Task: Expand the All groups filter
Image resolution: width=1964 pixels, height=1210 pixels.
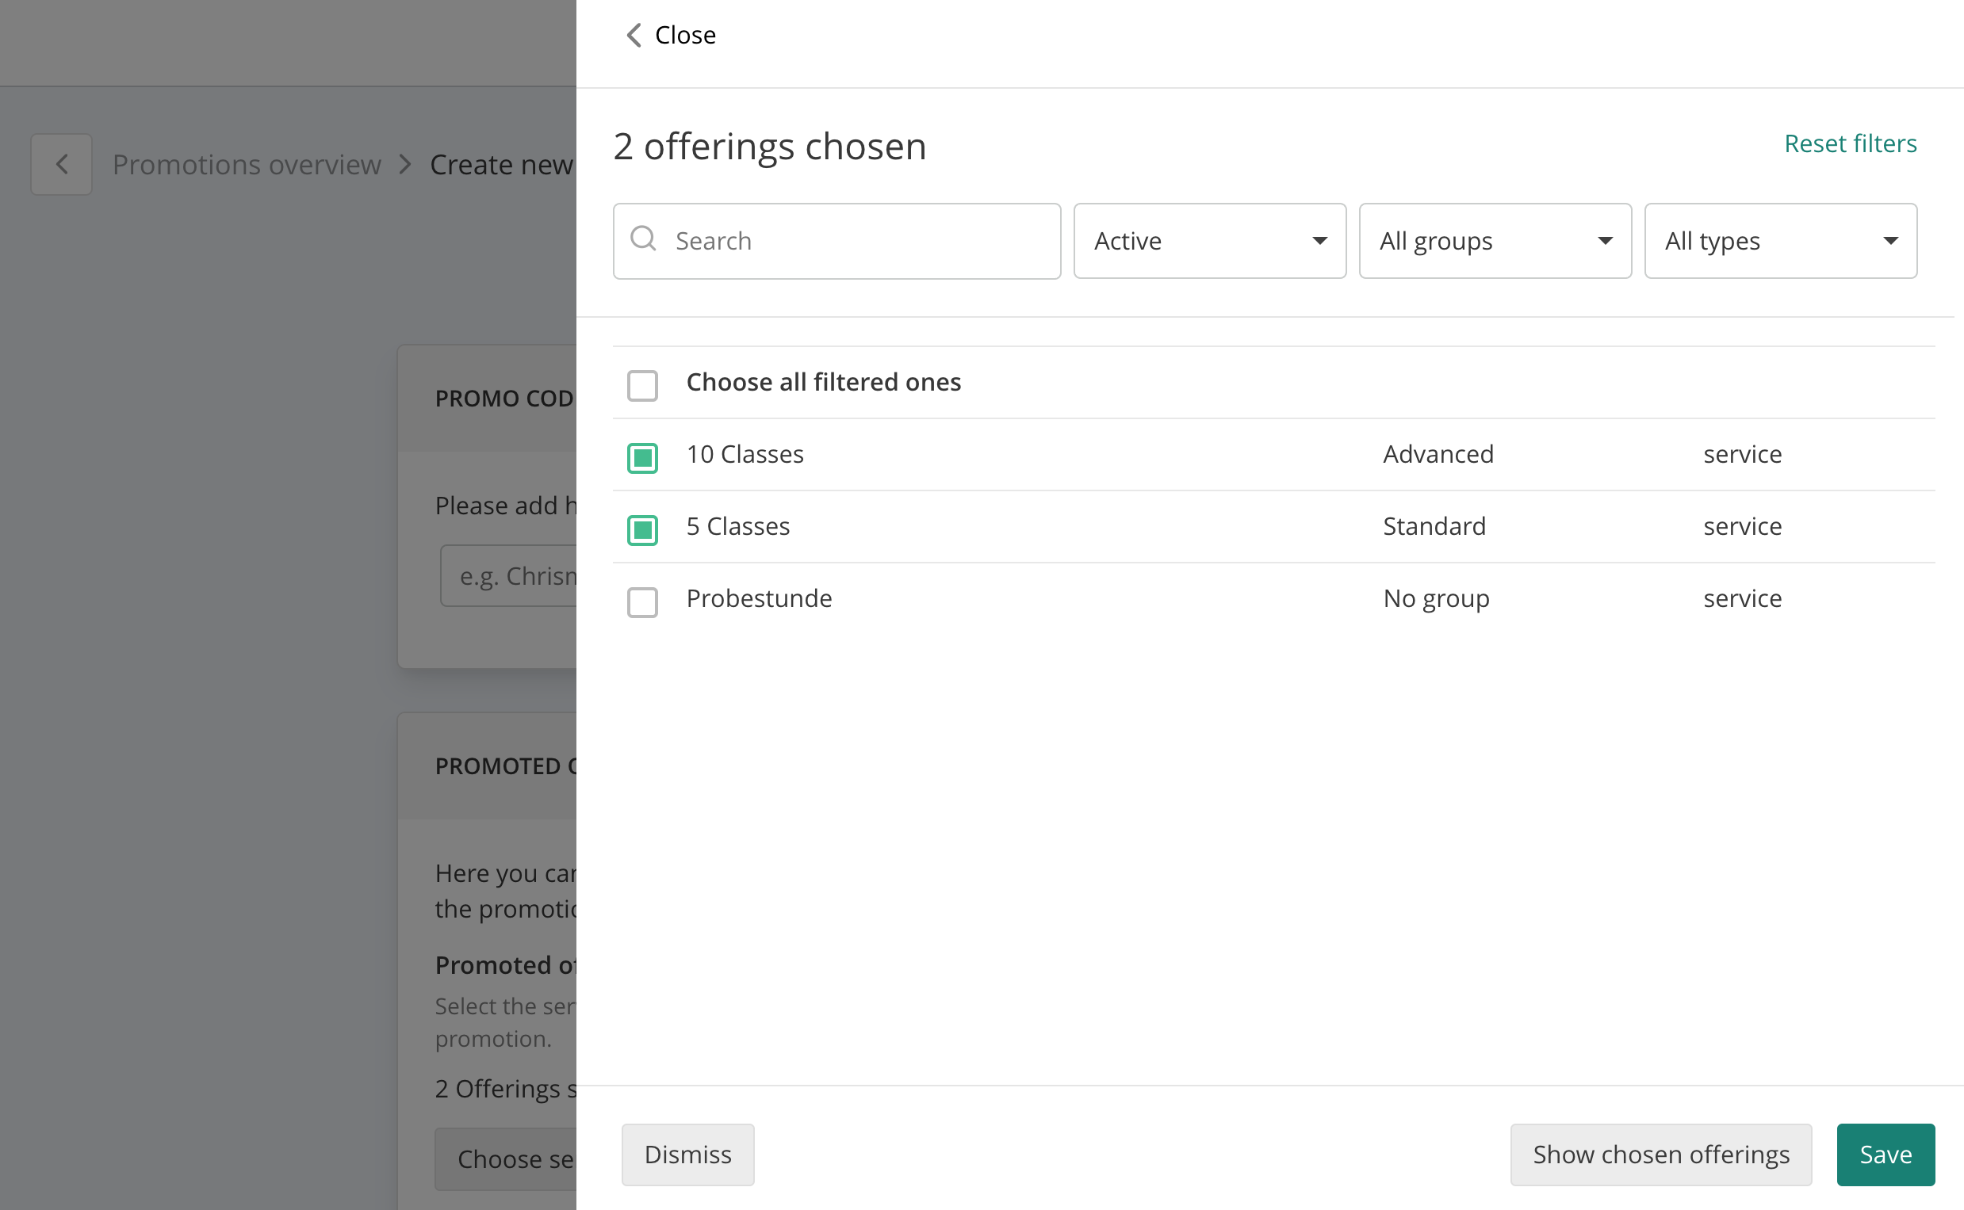Action: point(1494,241)
